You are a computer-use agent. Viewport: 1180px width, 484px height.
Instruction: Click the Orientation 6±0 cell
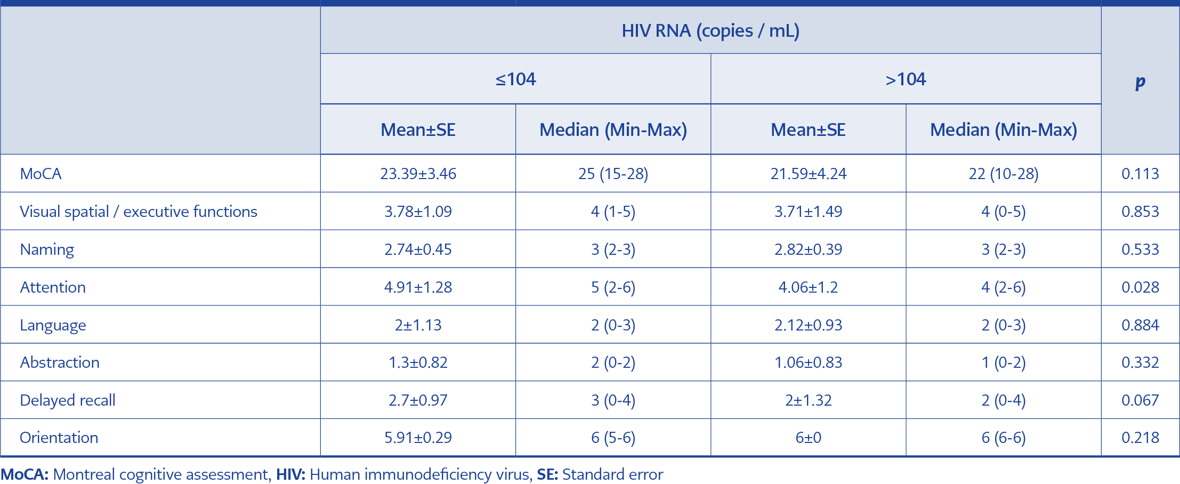tap(808, 438)
